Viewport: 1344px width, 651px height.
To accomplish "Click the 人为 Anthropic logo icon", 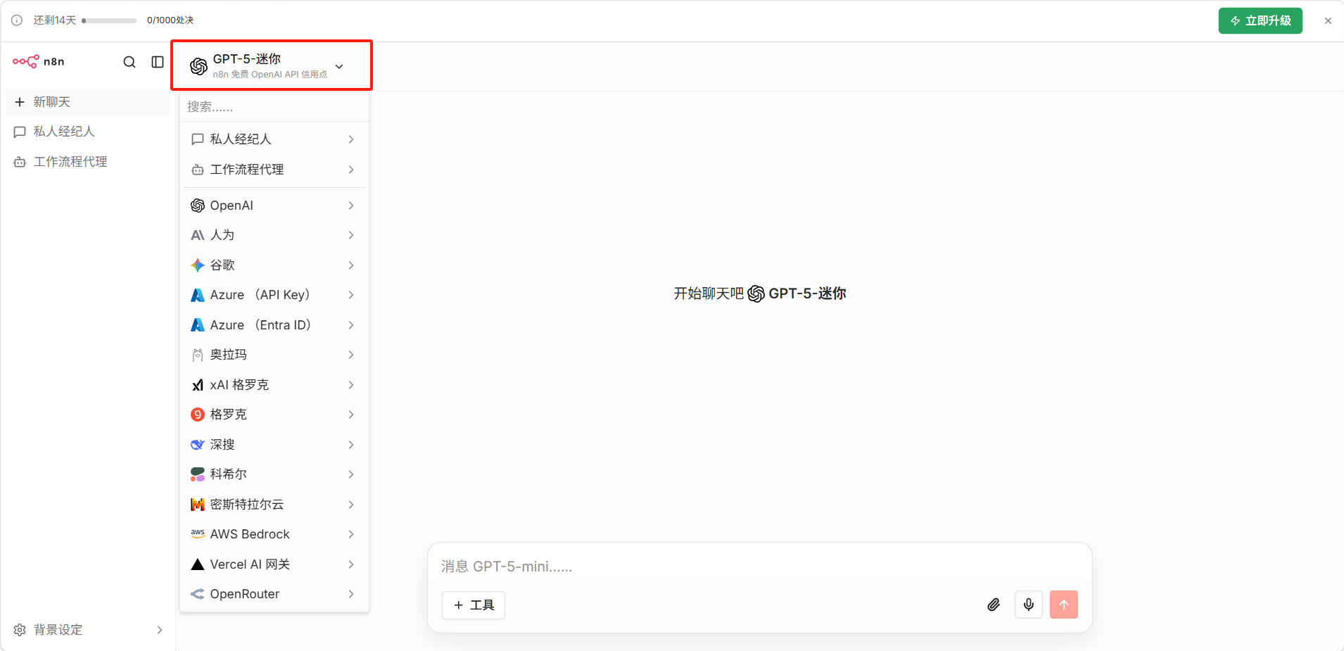I will pyautogui.click(x=198, y=235).
